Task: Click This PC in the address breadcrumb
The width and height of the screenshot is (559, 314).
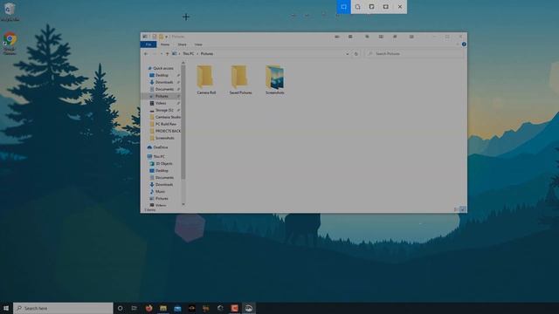Action: (189, 54)
